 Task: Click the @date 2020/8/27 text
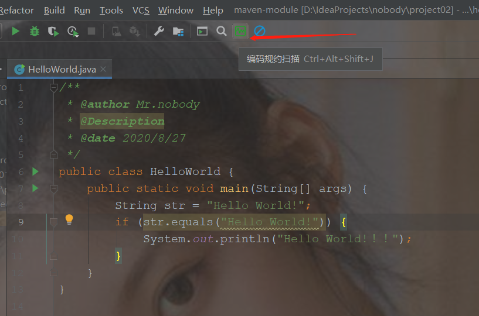click(133, 138)
